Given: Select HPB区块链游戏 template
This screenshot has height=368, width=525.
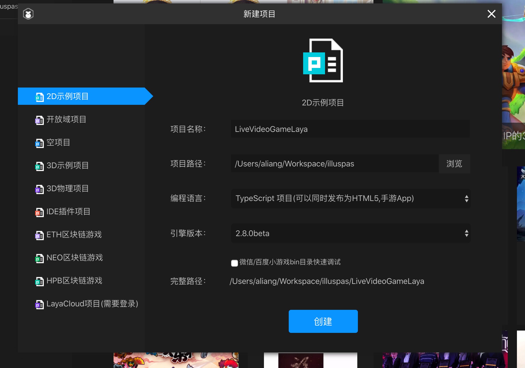Looking at the screenshot, I should 81,280.
